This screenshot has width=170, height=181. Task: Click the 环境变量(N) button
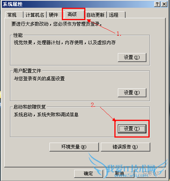point(74,147)
